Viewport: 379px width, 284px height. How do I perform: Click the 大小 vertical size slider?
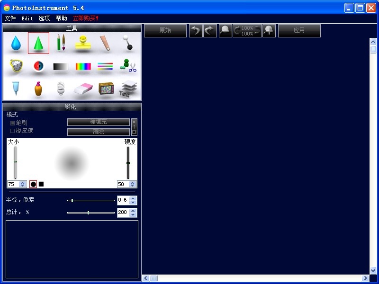[15, 162]
